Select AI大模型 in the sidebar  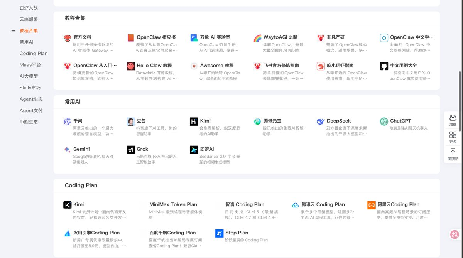click(29, 76)
